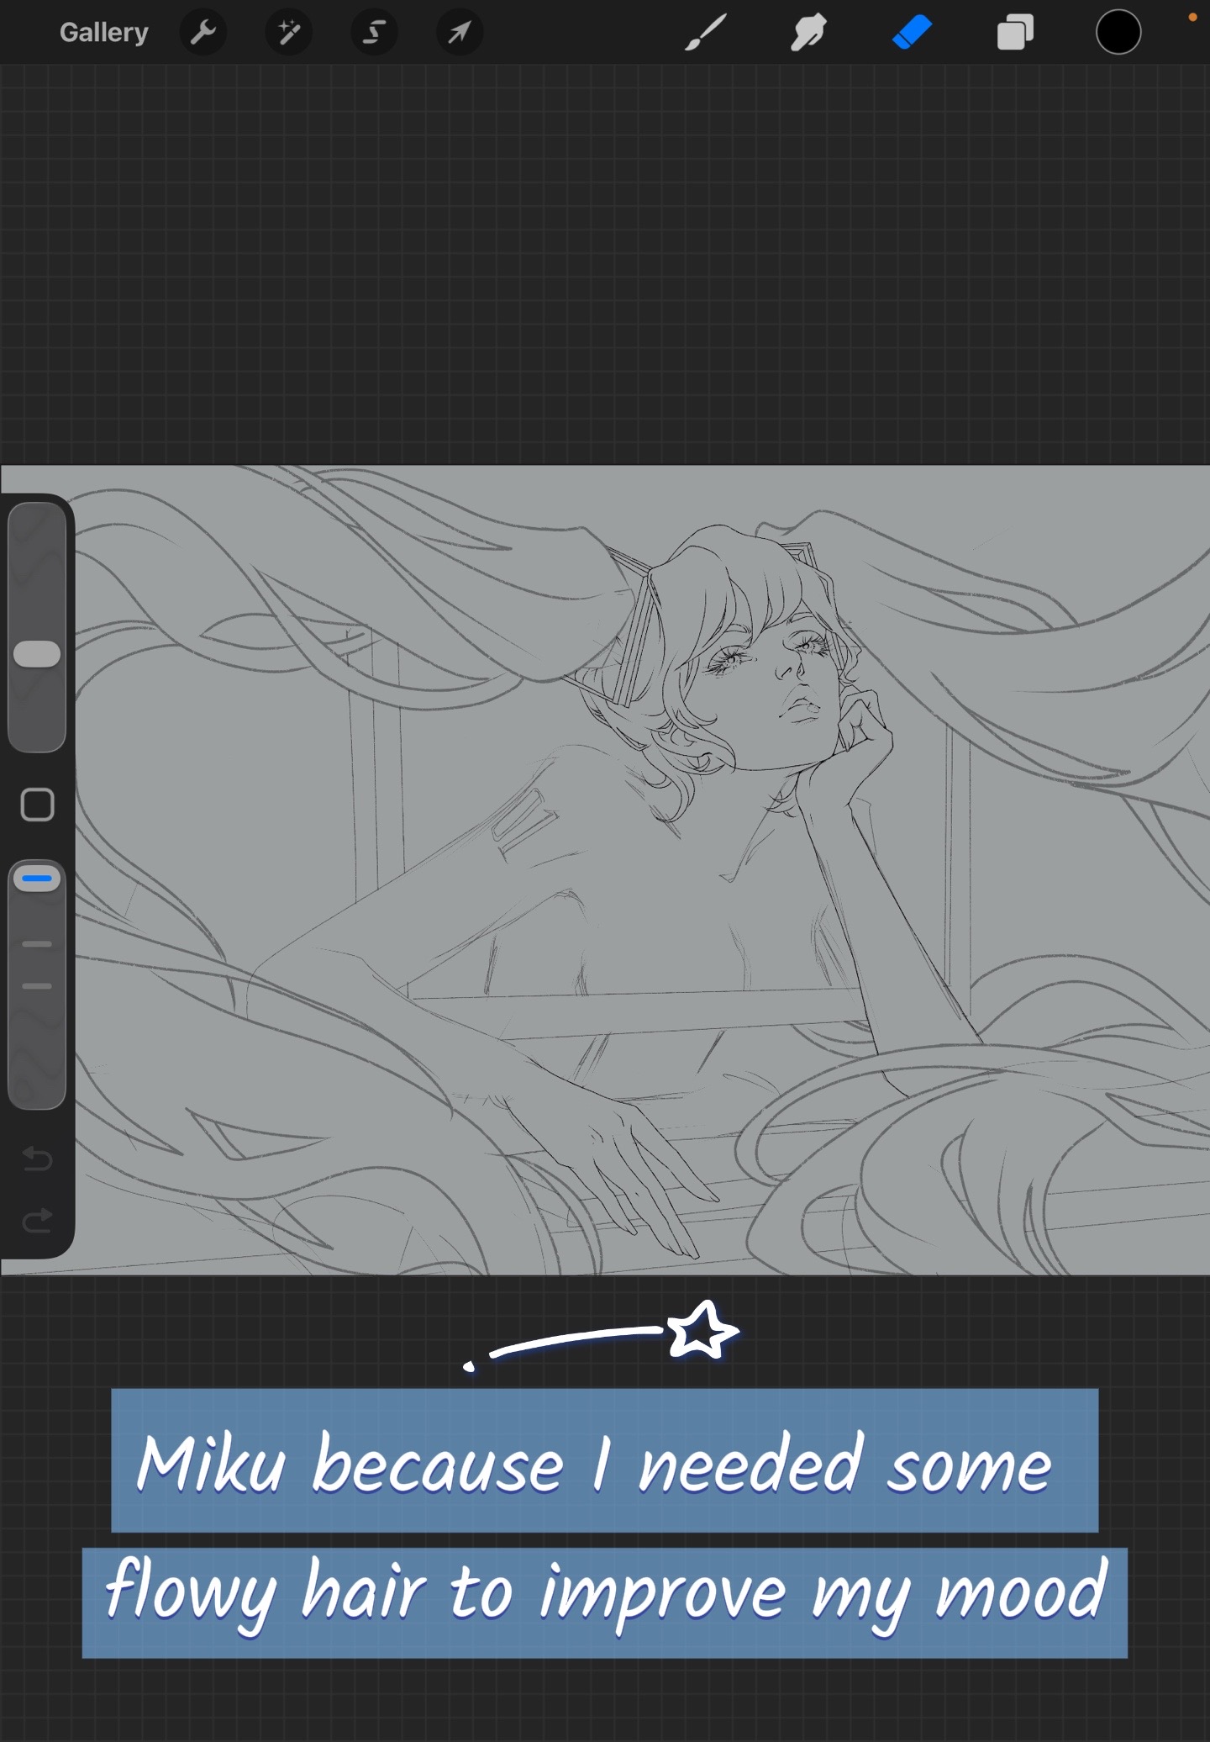Open the Adjustments magic wand menu
The image size is (1210, 1742).
pos(289,33)
